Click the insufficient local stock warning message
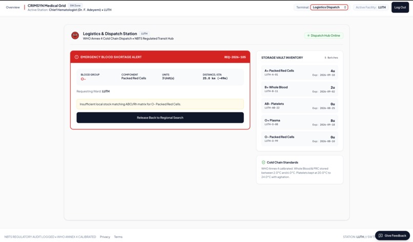413x242 pixels. [160, 104]
